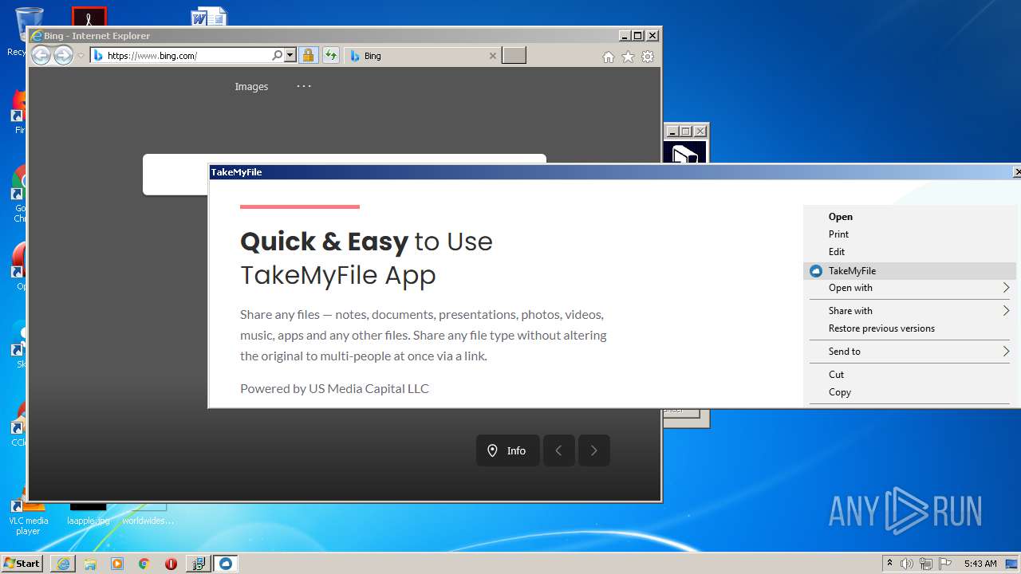Close the TakeMyFile window

[x=1017, y=172]
